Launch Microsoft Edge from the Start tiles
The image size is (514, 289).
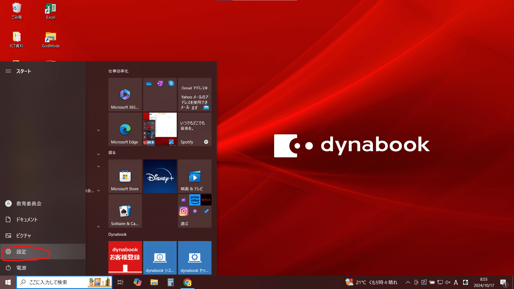tap(125, 129)
